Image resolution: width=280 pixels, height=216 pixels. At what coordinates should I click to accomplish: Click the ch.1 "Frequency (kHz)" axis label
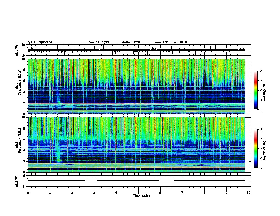tap(19, 82)
